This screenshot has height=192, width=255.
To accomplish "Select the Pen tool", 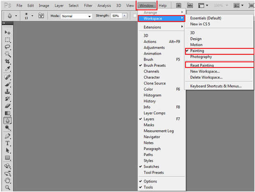I will pyautogui.click(x=7, y=136).
